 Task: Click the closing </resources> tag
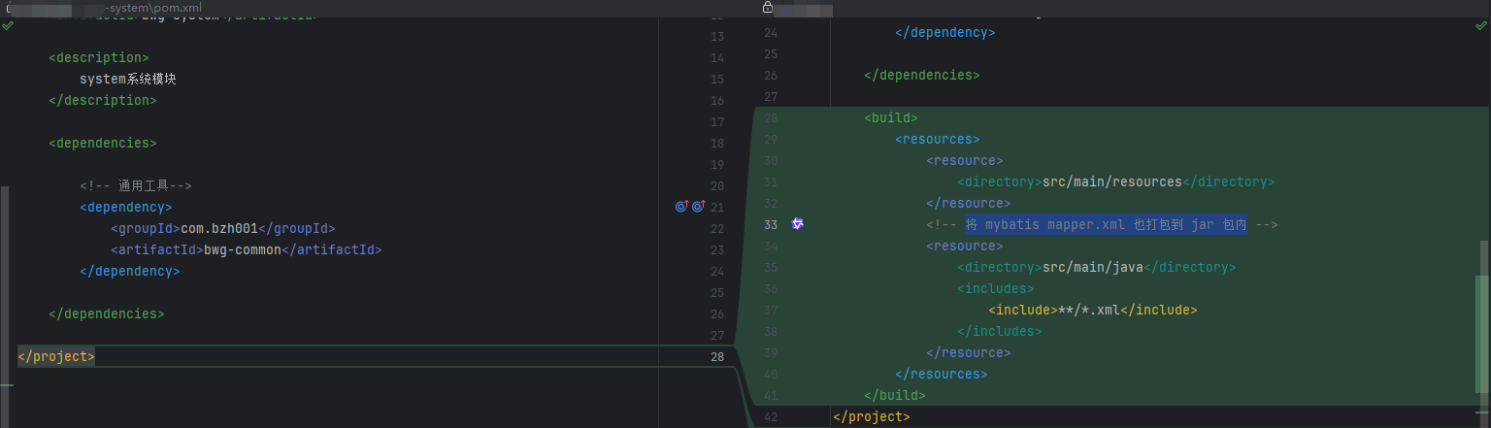[942, 374]
